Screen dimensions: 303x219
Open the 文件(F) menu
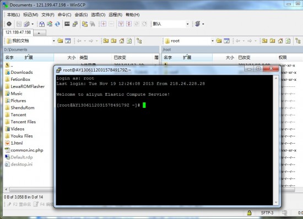[x=48, y=15]
